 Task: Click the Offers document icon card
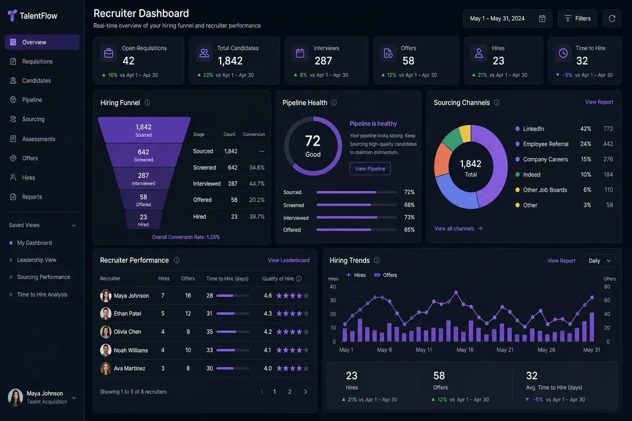click(x=388, y=53)
